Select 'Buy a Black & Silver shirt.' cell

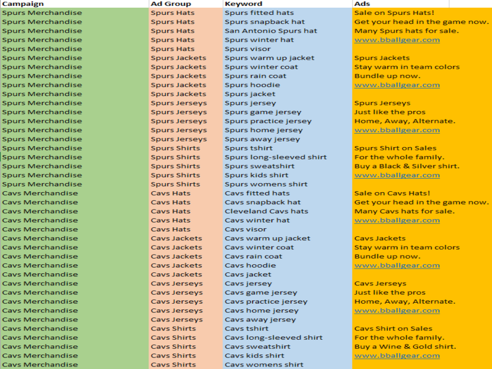click(406, 166)
